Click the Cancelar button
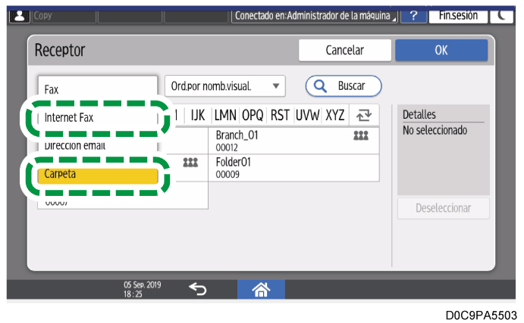 tap(344, 51)
